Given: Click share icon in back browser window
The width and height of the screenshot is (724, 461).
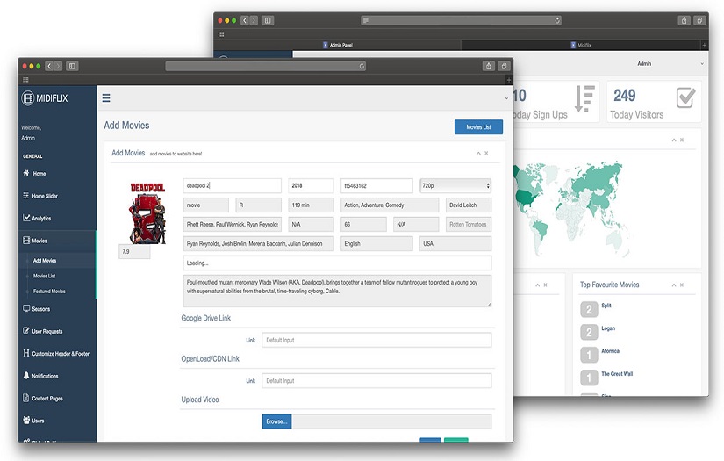Looking at the screenshot, I should (x=685, y=20).
